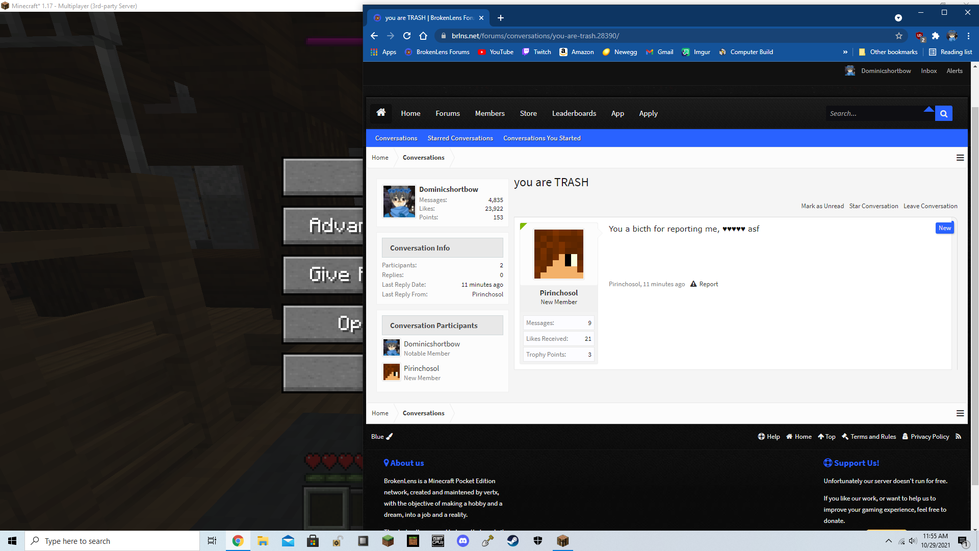Open Steam from the taskbar
This screenshot has height=551, width=979.
(x=513, y=541)
